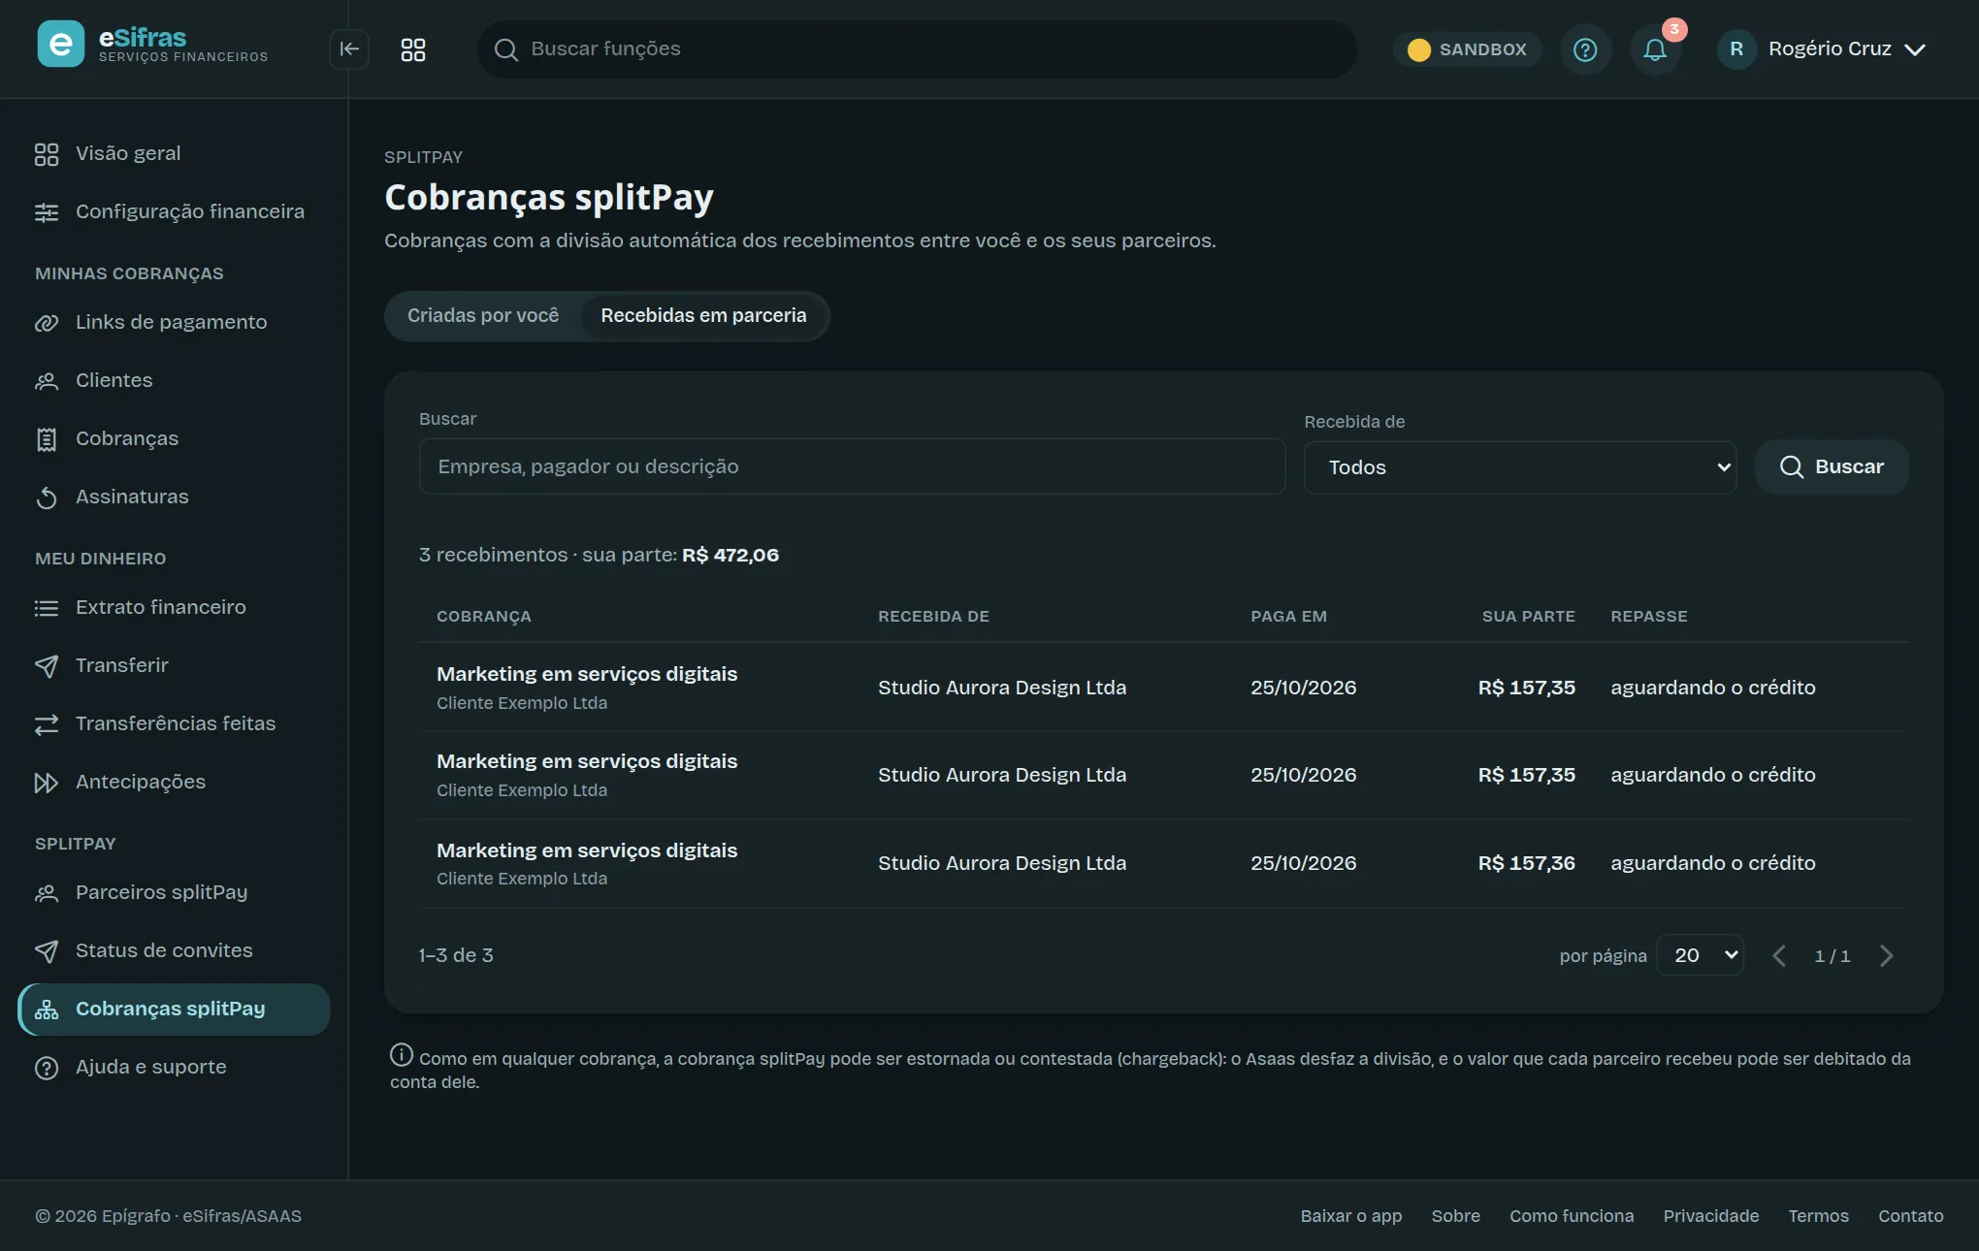Image resolution: width=1979 pixels, height=1251 pixels.
Task: Click the R avatar circle
Action: click(x=1736, y=49)
